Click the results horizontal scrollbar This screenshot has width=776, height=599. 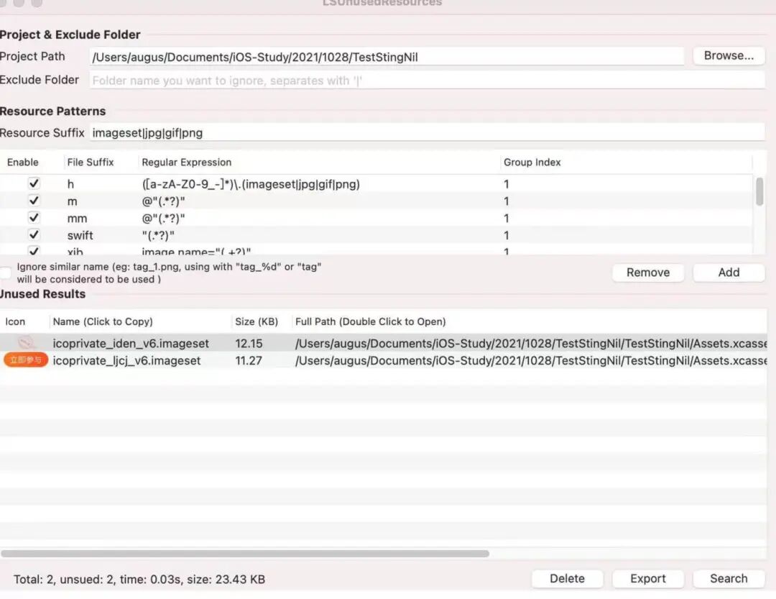[x=245, y=554]
